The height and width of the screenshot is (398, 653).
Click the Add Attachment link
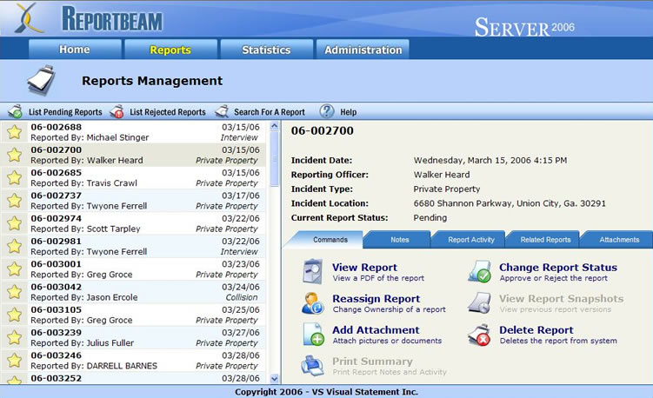pyautogui.click(x=376, y=329)
